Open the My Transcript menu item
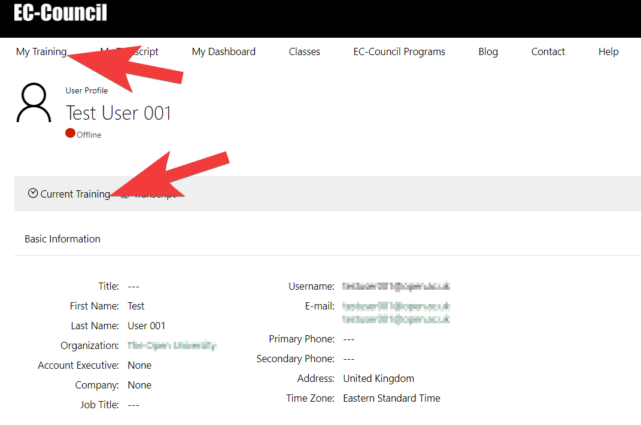 [x=129, y=51]
